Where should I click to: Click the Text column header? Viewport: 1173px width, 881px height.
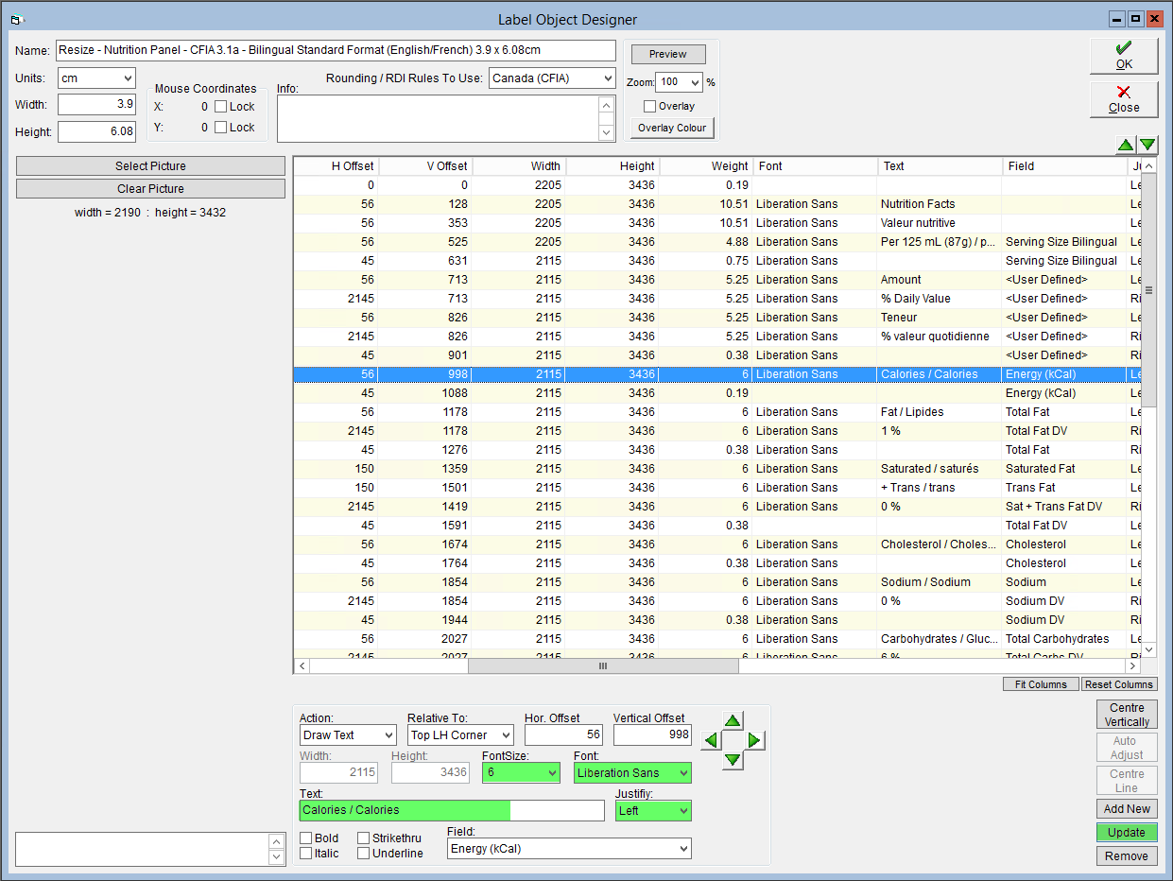940,166
